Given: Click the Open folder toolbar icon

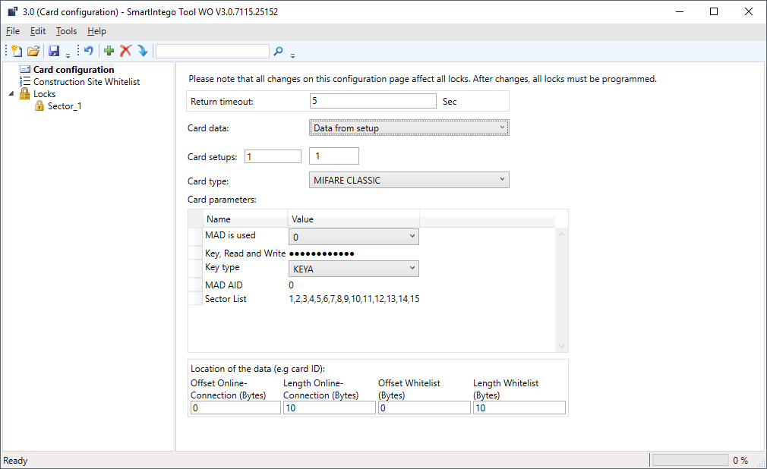Looking at the screenshot, I should (x=33, y=51).
